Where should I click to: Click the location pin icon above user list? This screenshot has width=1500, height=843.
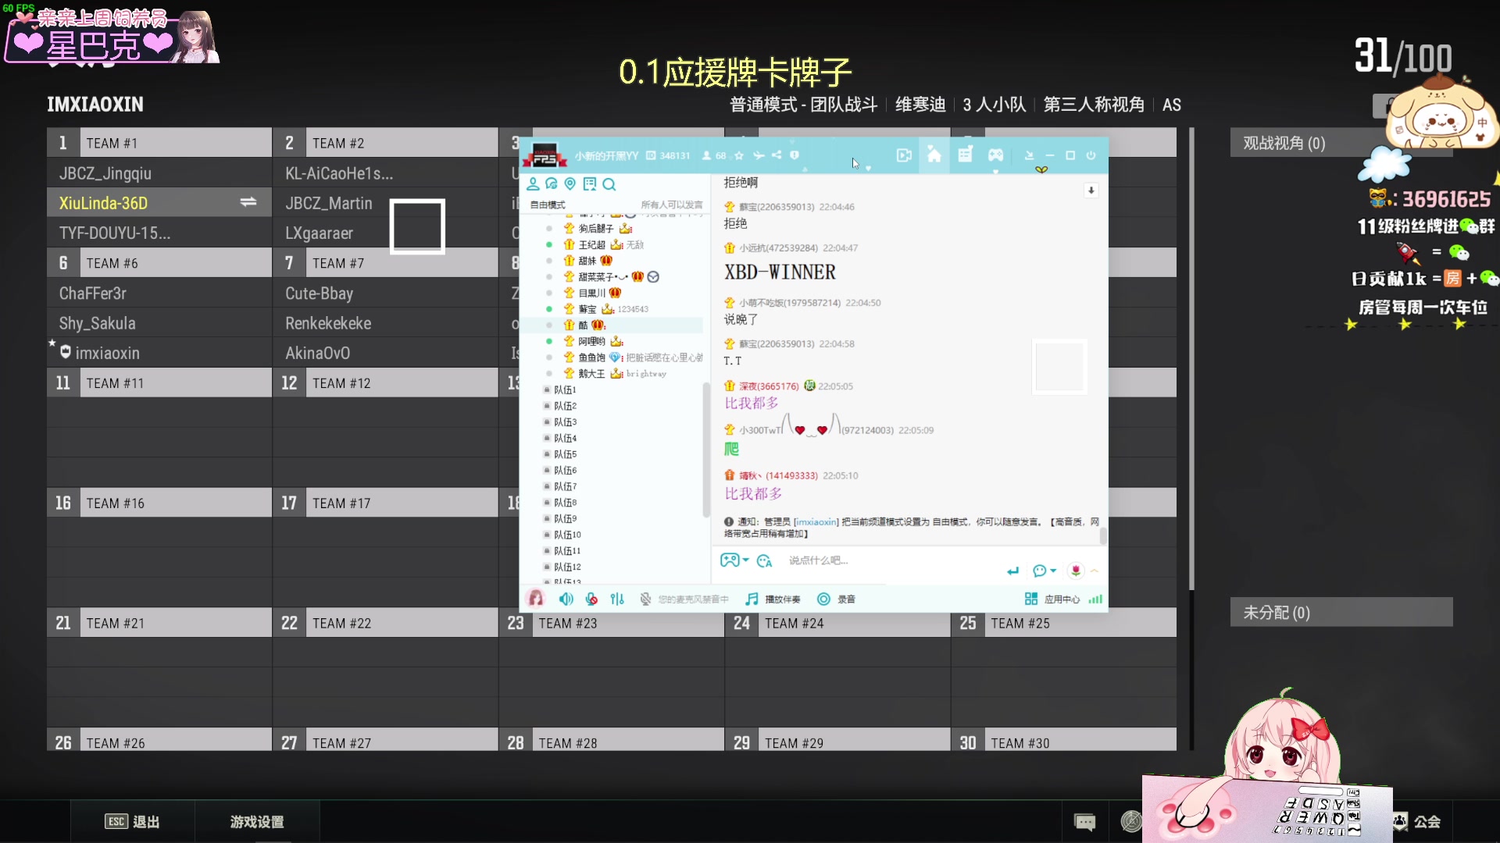[x=570, y=184]
